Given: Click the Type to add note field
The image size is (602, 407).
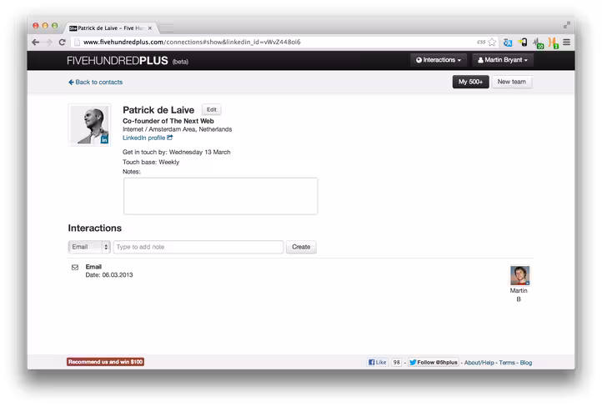Looking at the screenshot, I should point(198,247).
